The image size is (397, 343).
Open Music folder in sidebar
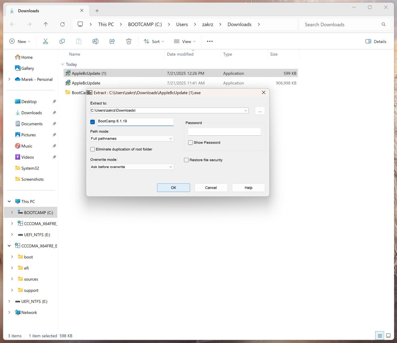tap(24, 146)
